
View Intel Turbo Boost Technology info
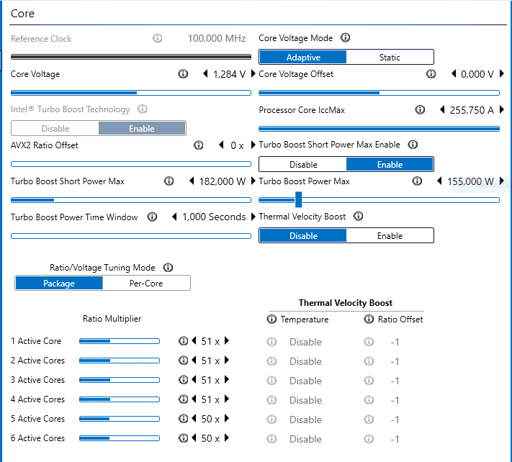point(143,109)
